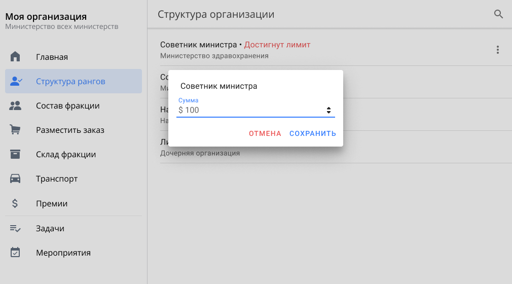Click the dollar sign icon for Премии
Viewport: 512px width, 284px height.
[x=15, y=203]
